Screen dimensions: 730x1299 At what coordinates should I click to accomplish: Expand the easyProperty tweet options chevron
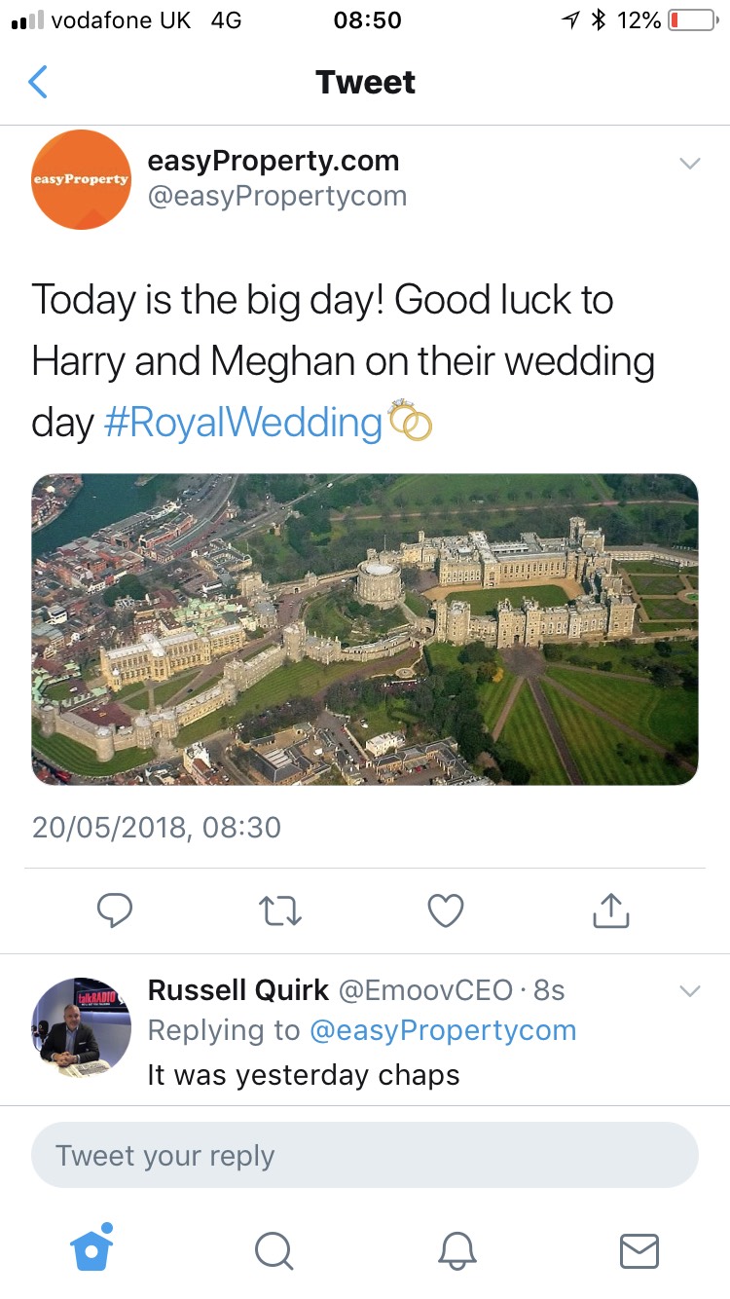coord(689,164)
